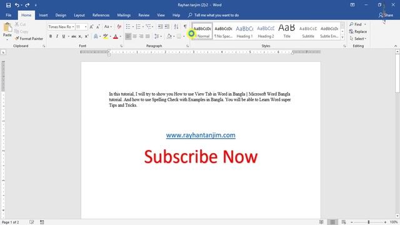Image resolution: width=400 pixels, height=225 pixels.
Task: Align the paragraph to the right
Action: (141, 36)
